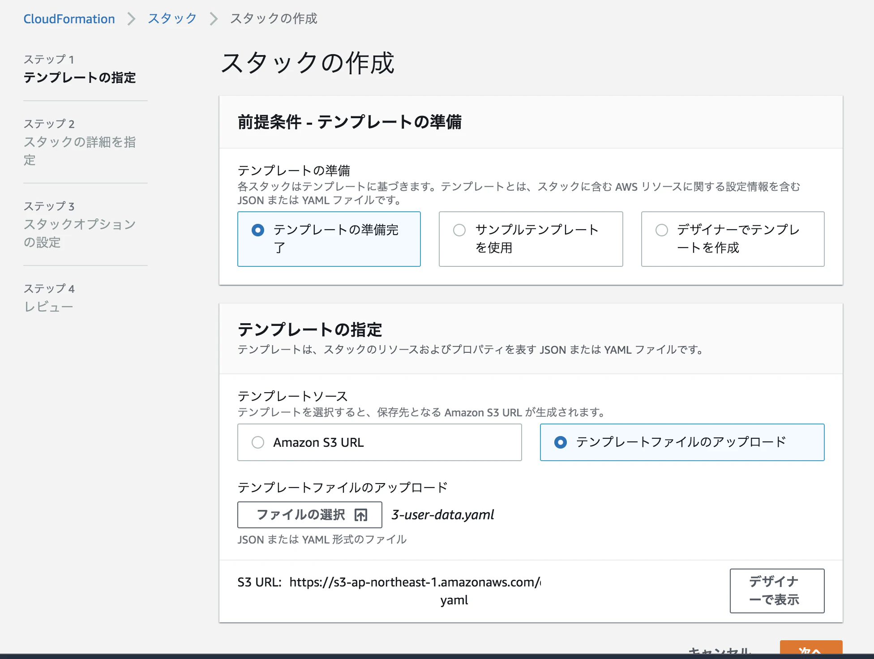The width and height of the screenshot is (874, 659).
Task: Click the orange 次へ button
Action: click(x=811, y=648)
